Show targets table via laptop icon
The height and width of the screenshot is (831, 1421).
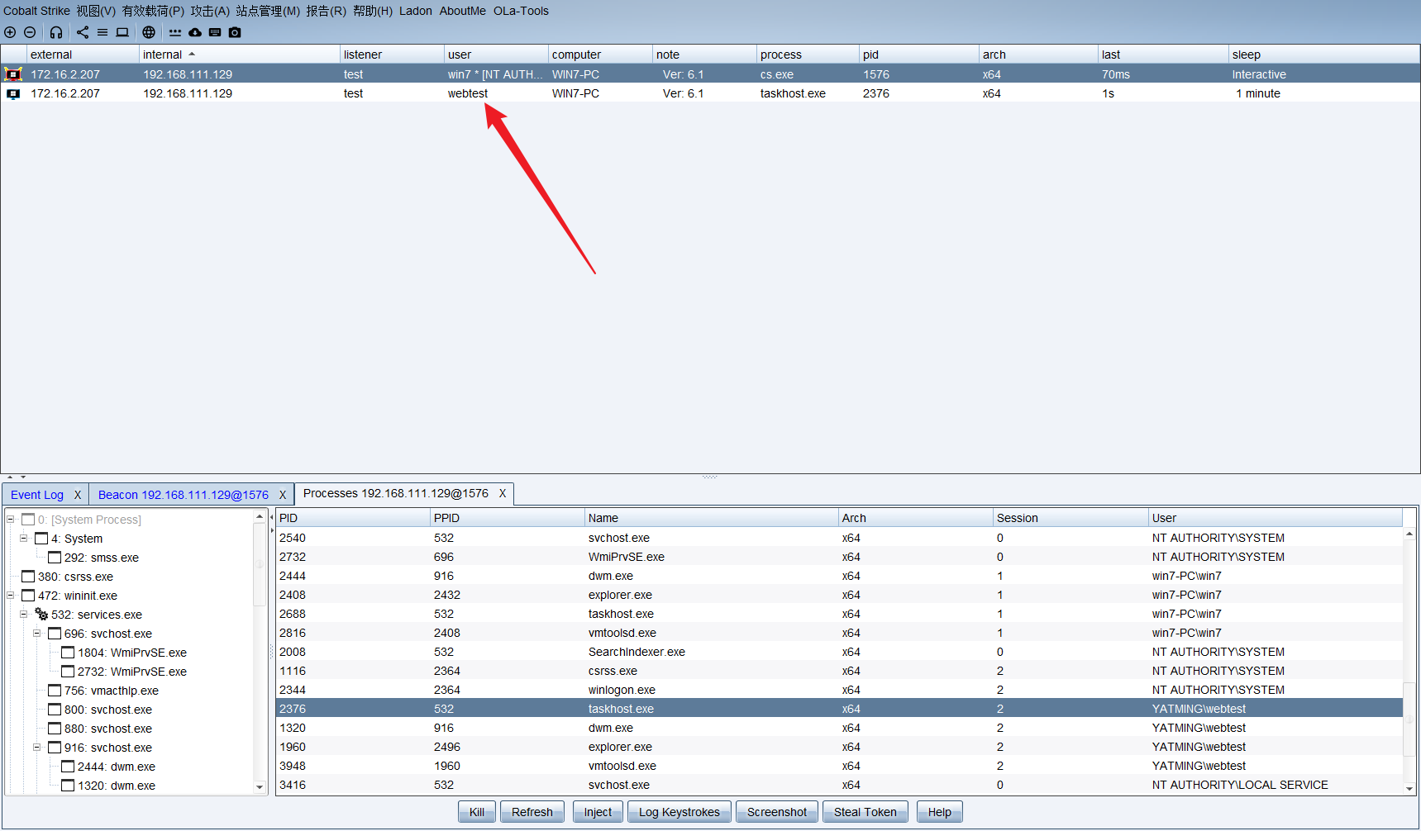[122, 32]
